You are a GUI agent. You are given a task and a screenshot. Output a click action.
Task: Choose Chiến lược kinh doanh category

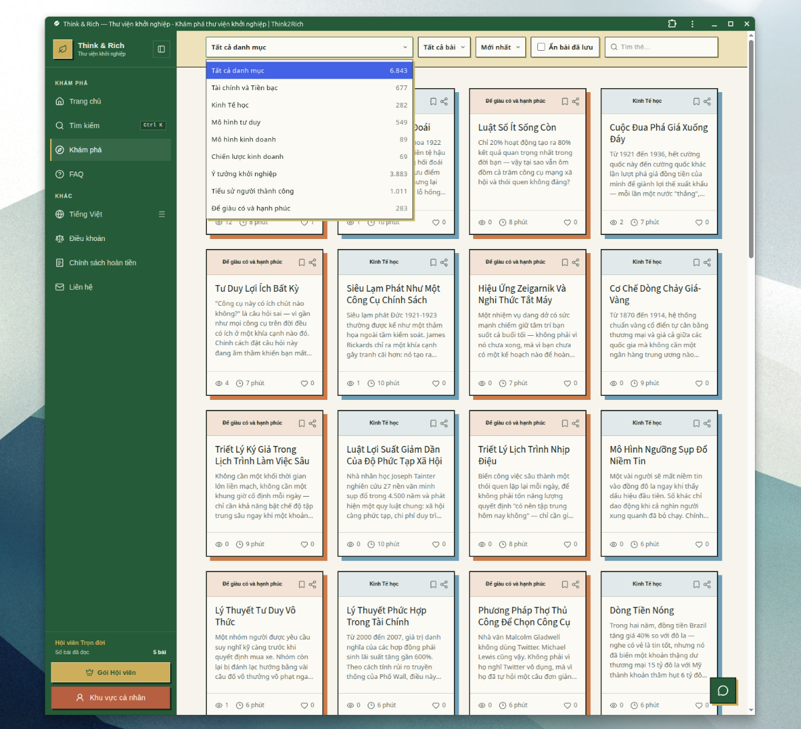309,157
